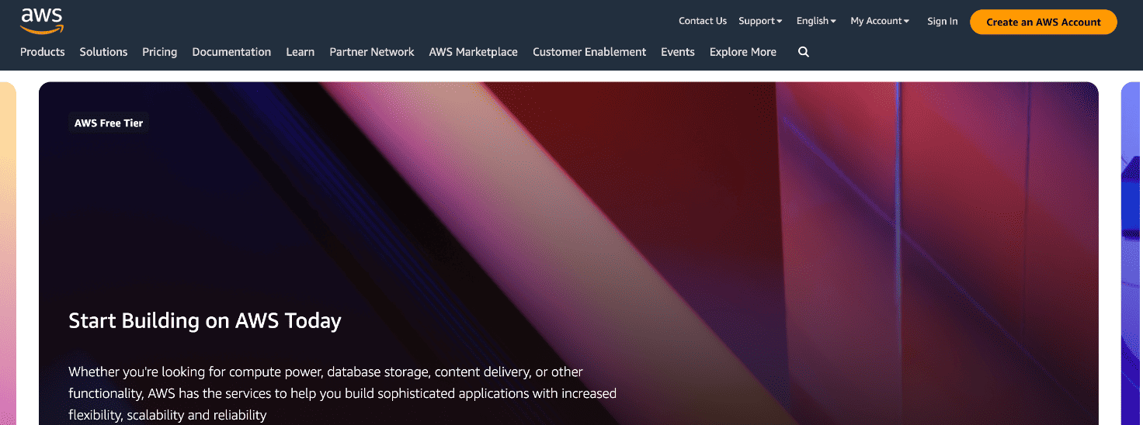Open the search magnifier icon
Image resolution: width=1143 pixels, height=425 pixels.
804,52
